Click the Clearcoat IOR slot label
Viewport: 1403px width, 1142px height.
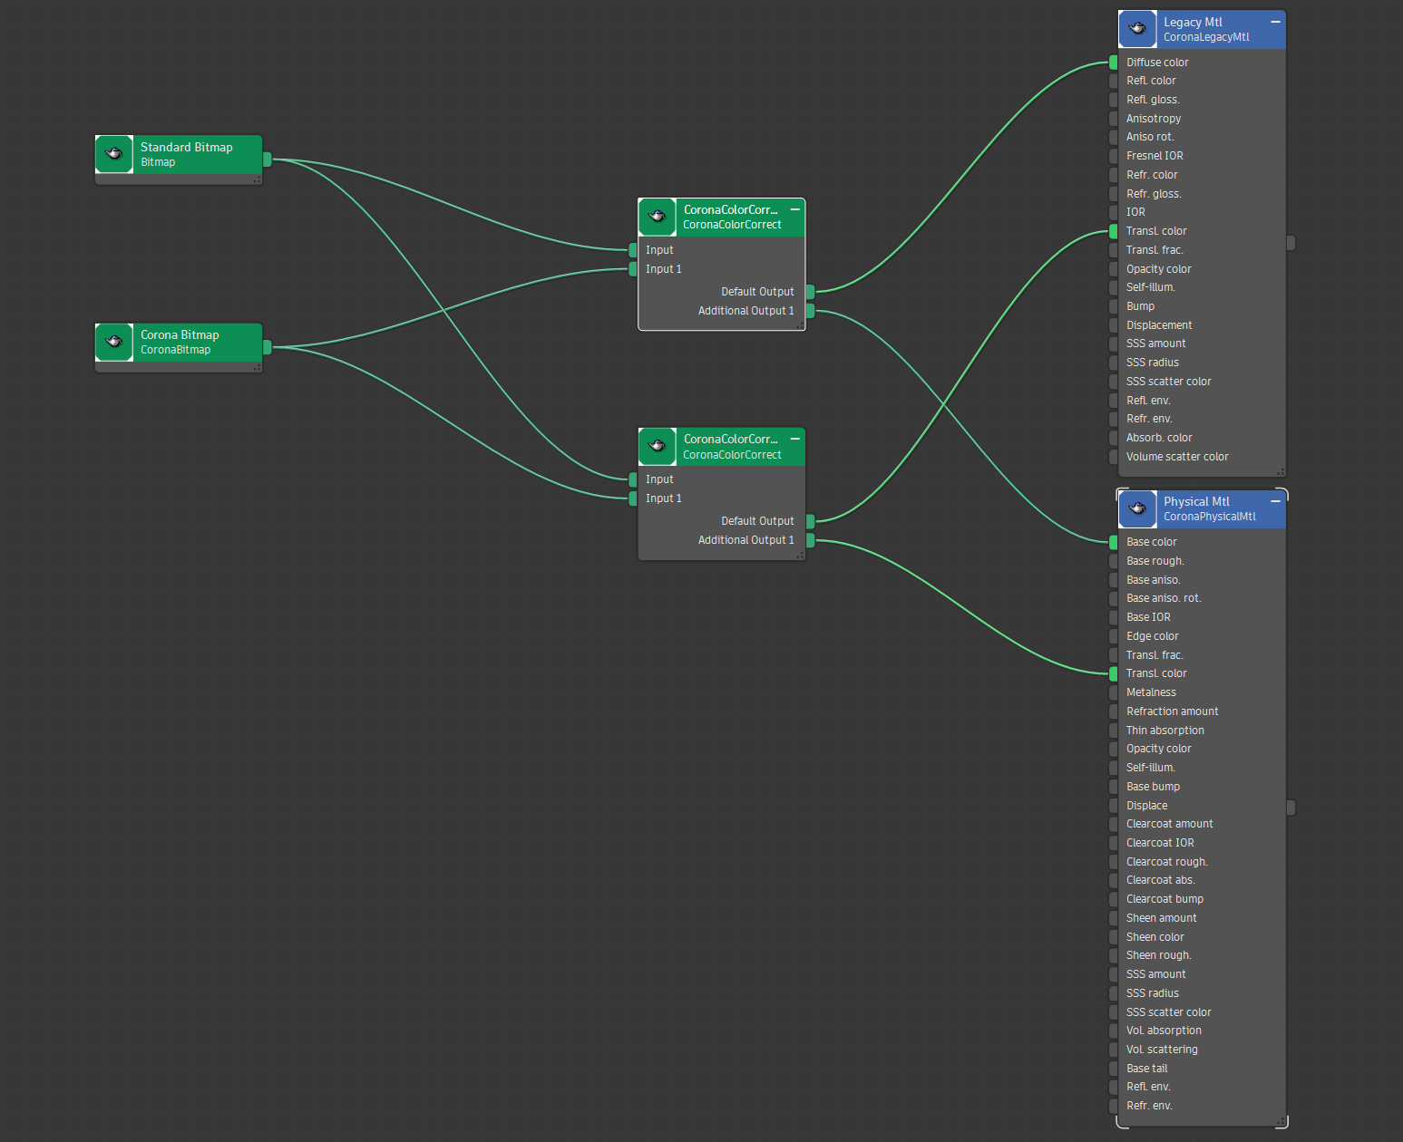(1160, 843)
